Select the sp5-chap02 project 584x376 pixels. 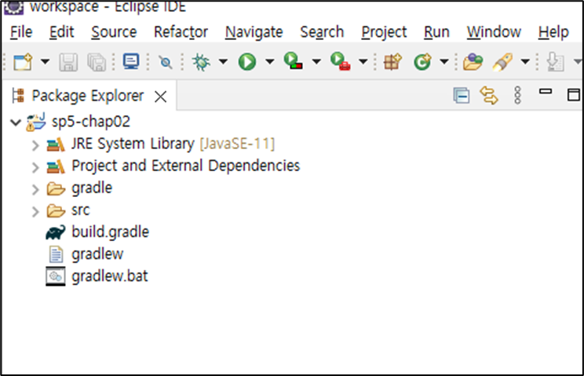[90, 122]
